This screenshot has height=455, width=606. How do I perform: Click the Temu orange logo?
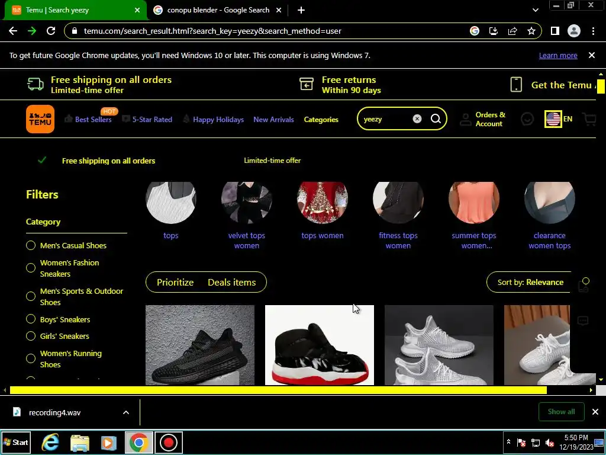tap(40, 119)
